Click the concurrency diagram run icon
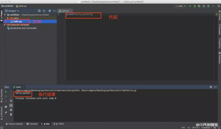Image resolution: width=221 pixels, height=129 pixels. pos(209,6)
